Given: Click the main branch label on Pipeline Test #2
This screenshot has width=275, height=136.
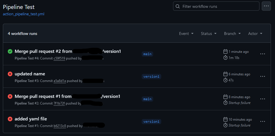Looking at the screenshot, I should point(147,99).
